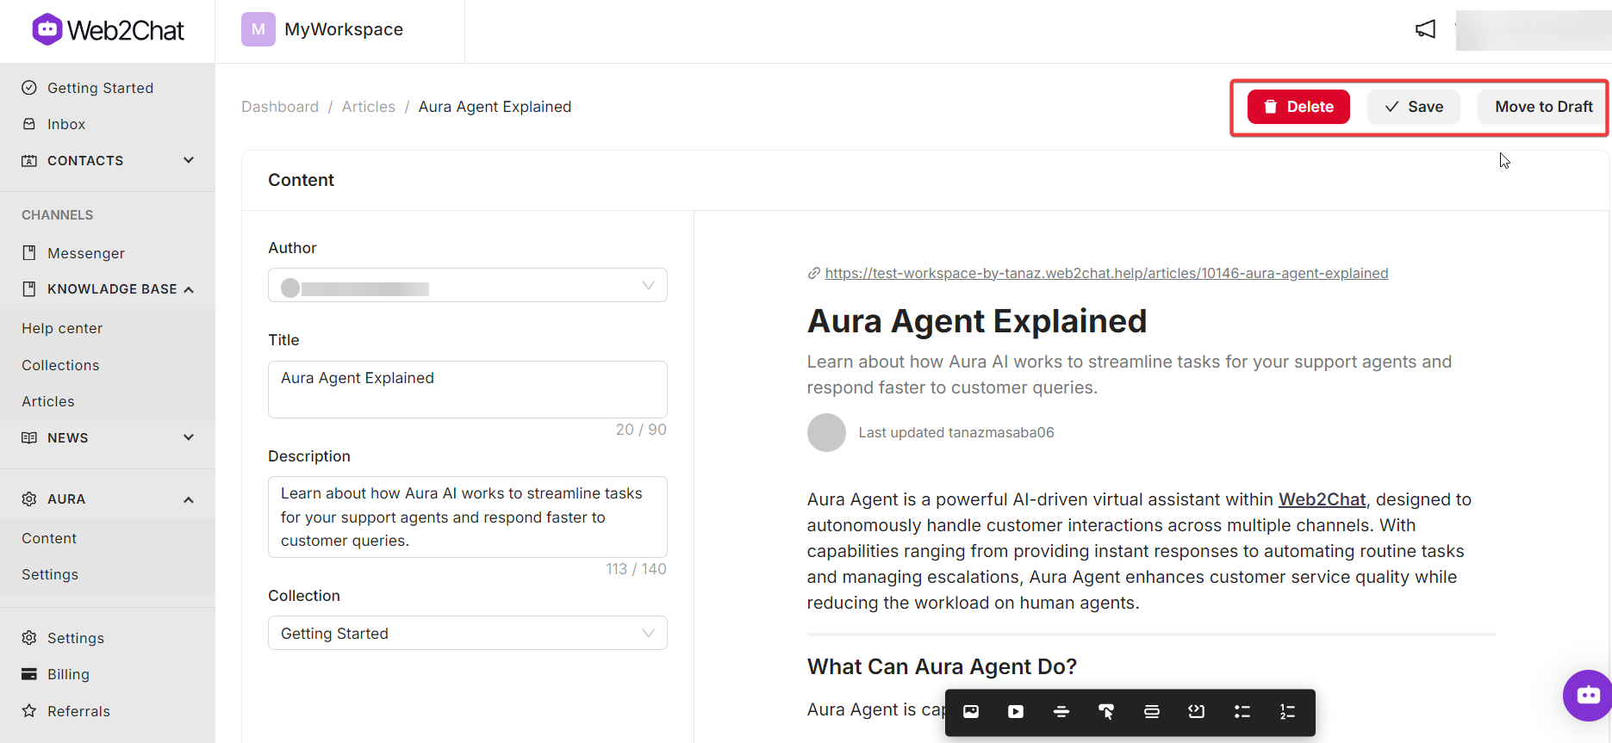1612x743 pixels.
Task: Open Articles in the sidebar
Action: tap(48, 401)
